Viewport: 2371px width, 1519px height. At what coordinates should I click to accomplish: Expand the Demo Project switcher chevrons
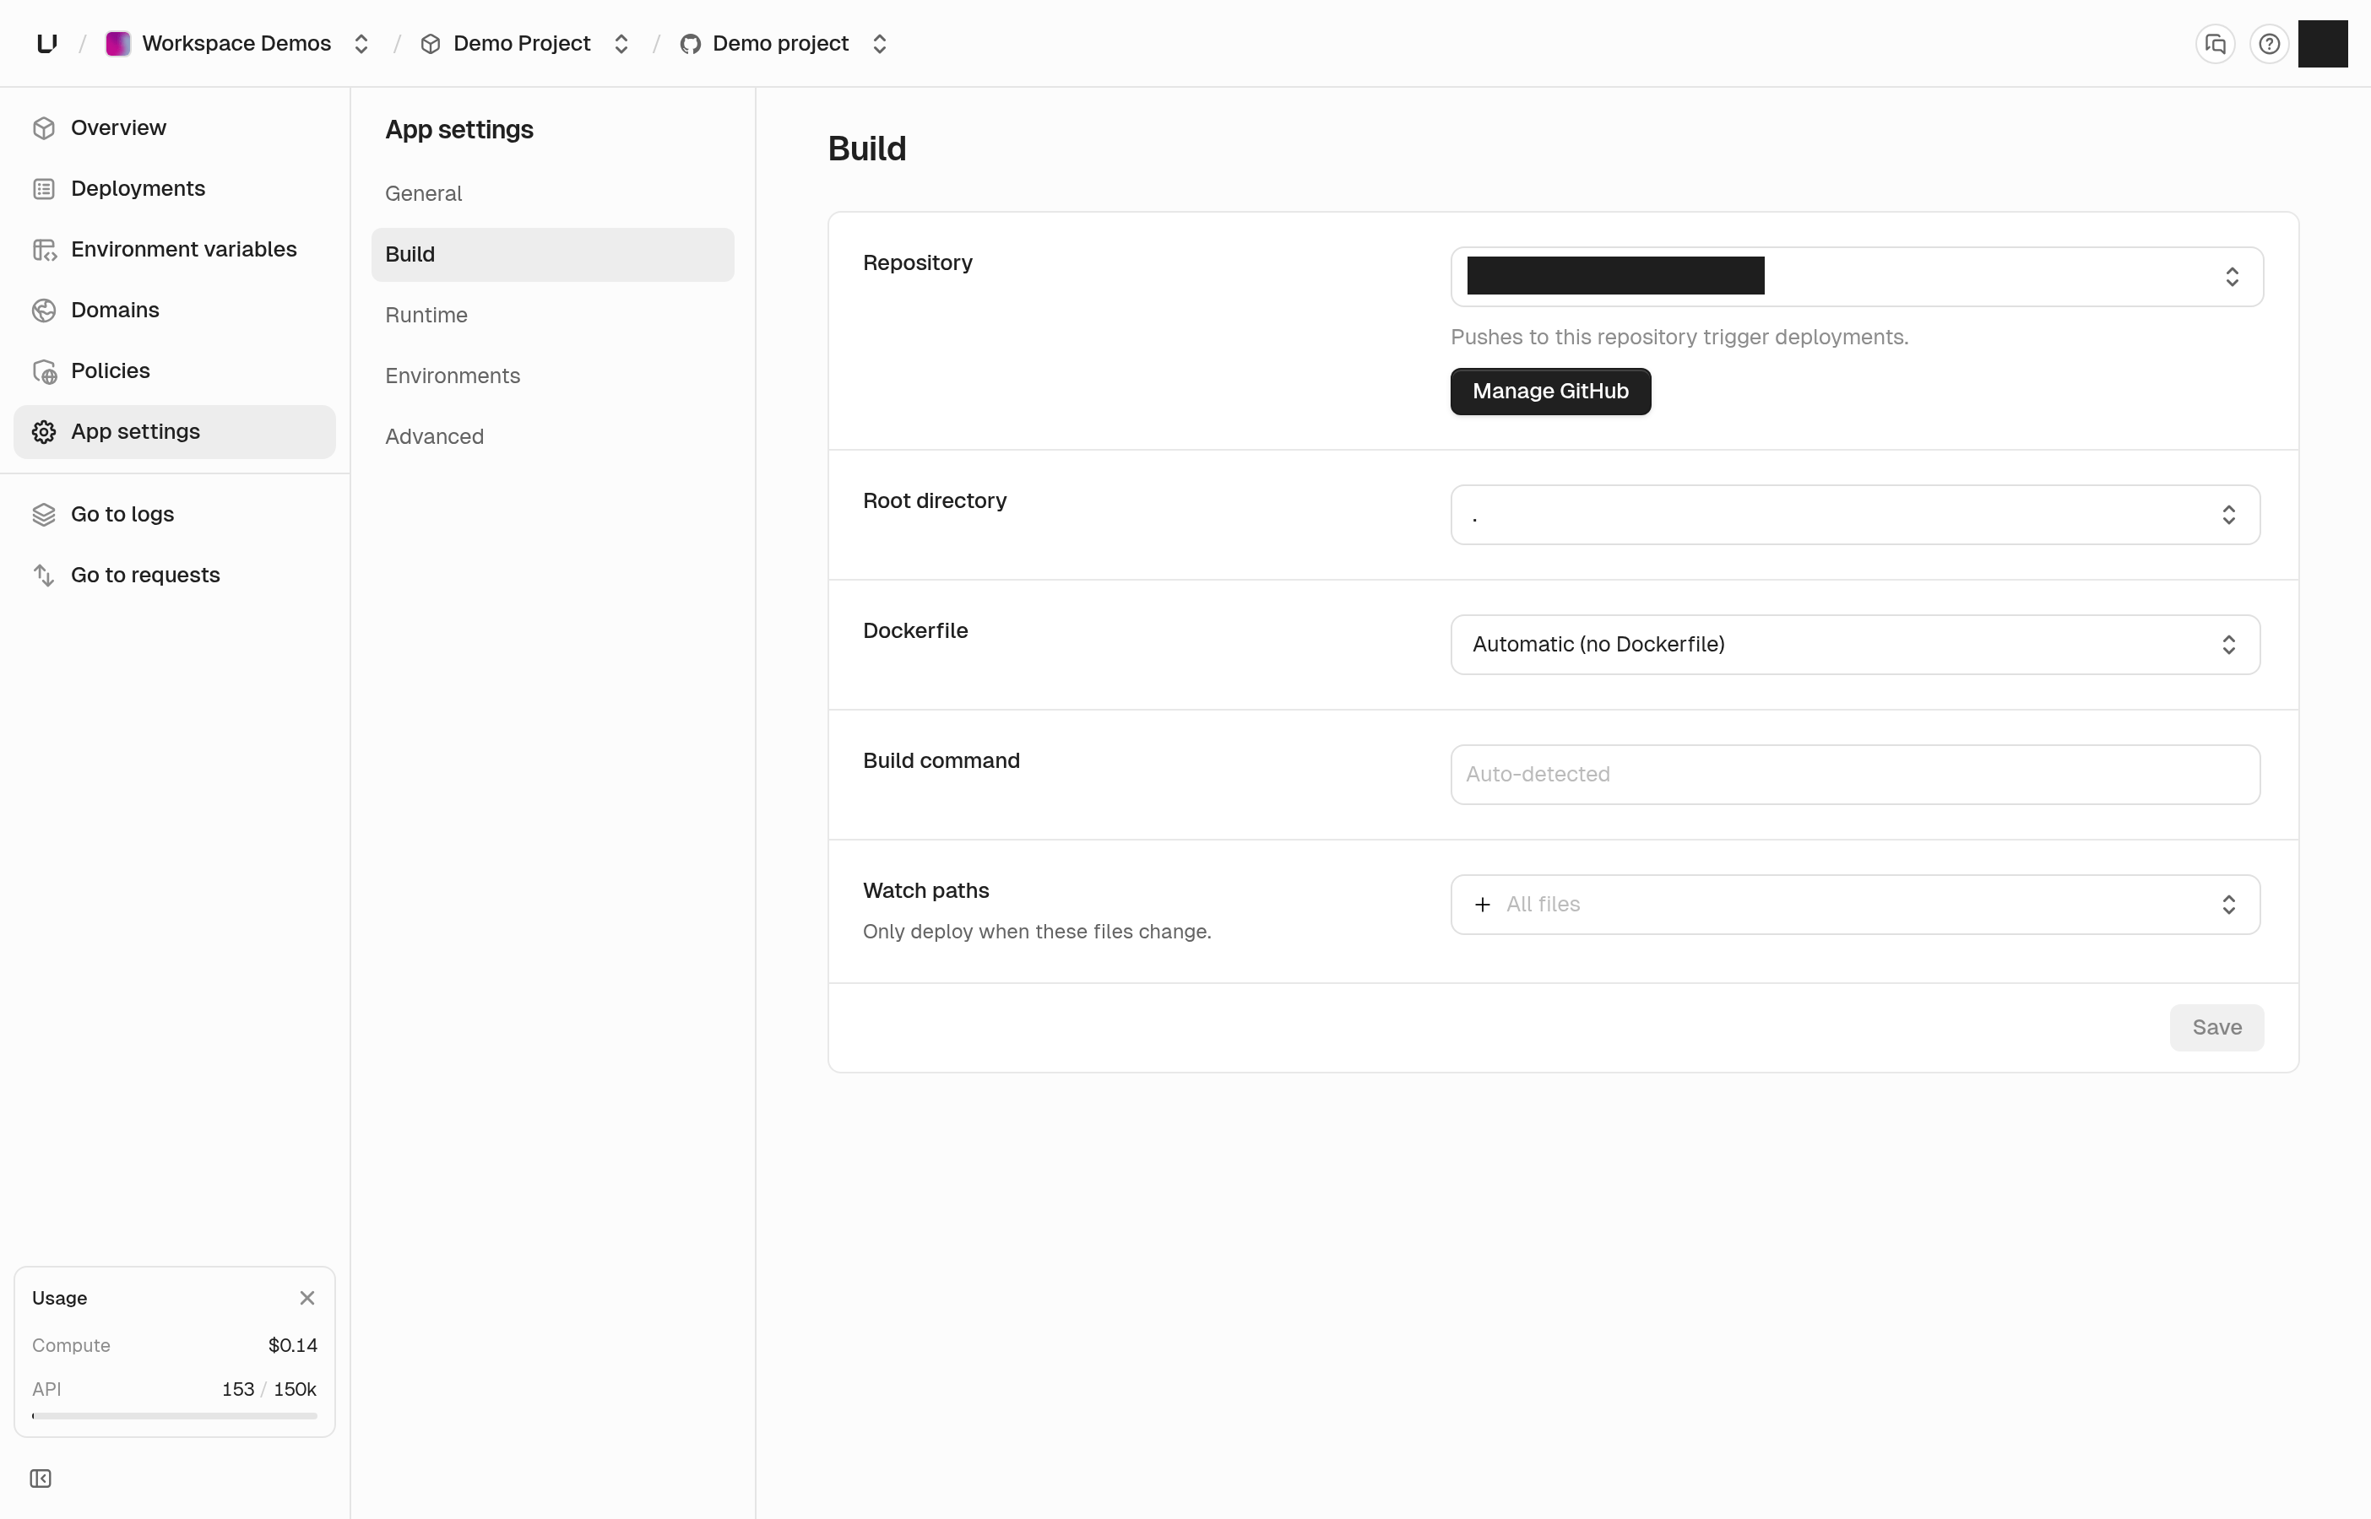(621, 43)
